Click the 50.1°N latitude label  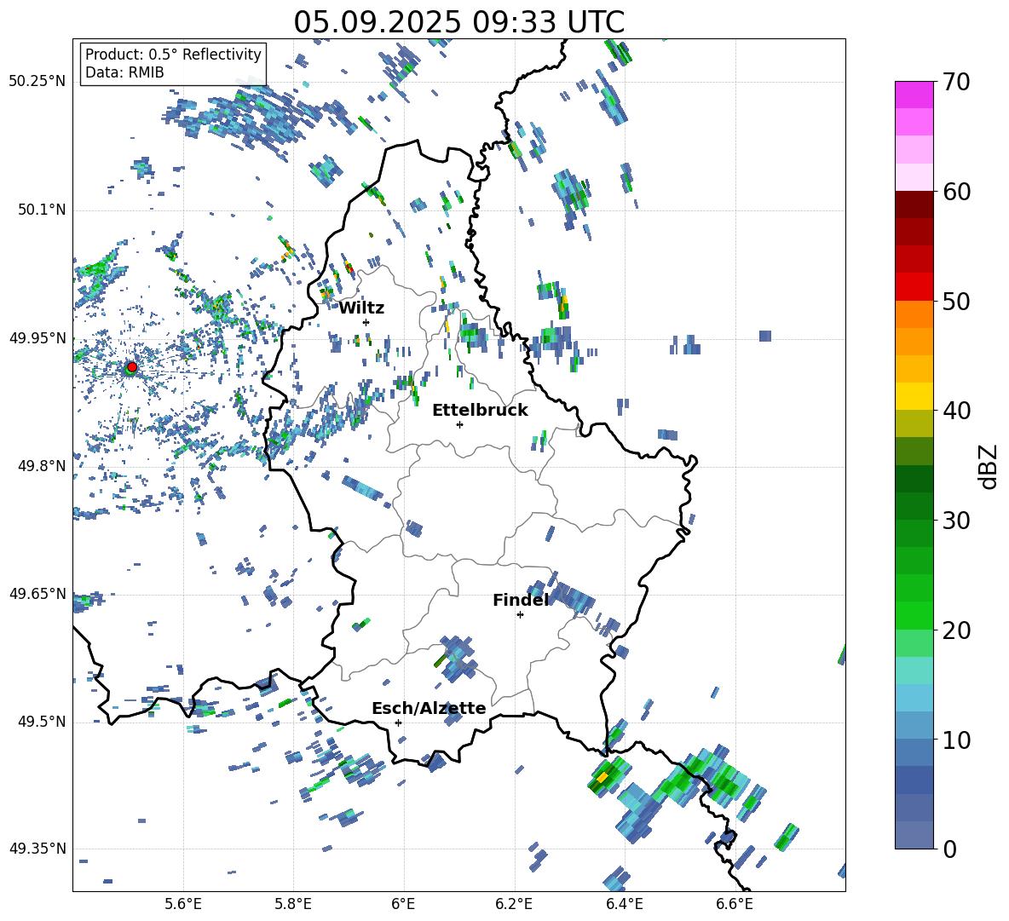(41, 210)
